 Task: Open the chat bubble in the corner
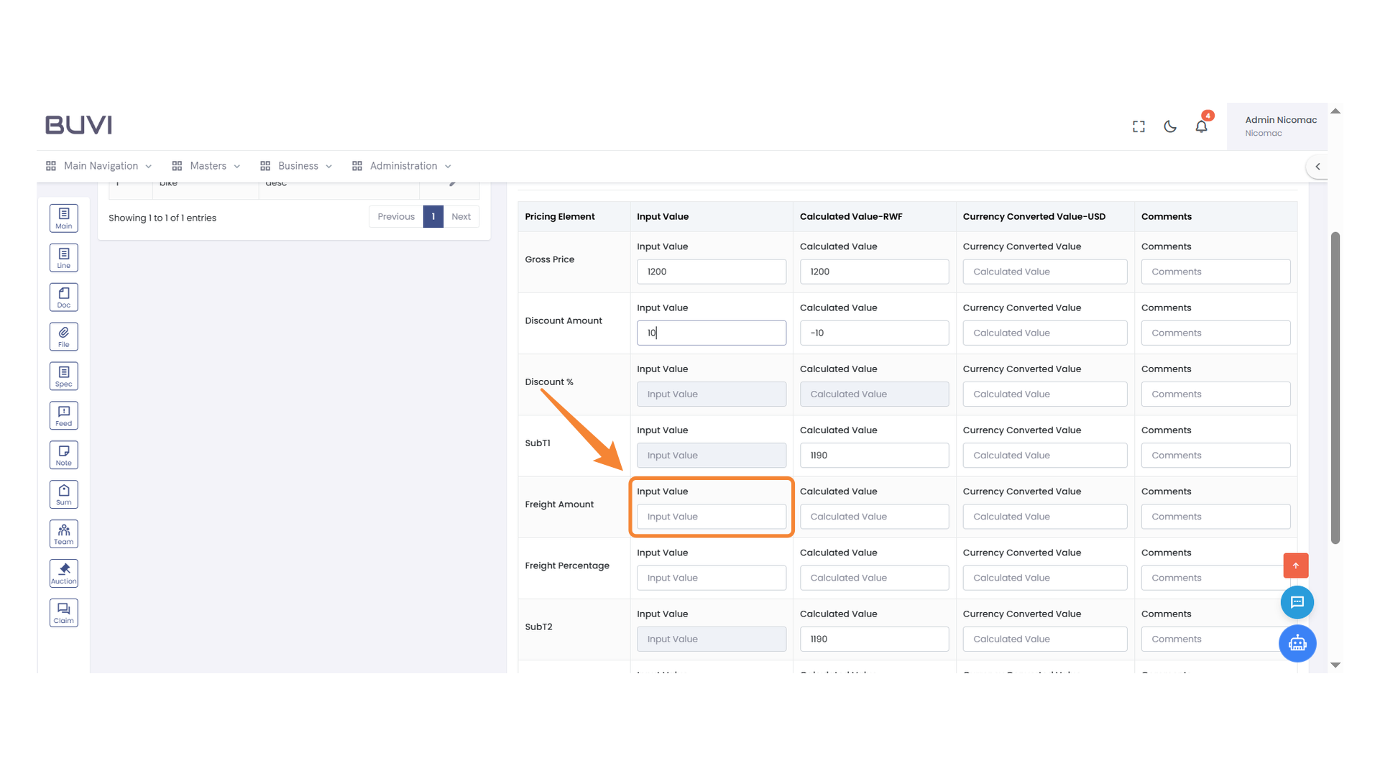point(1297,602)
